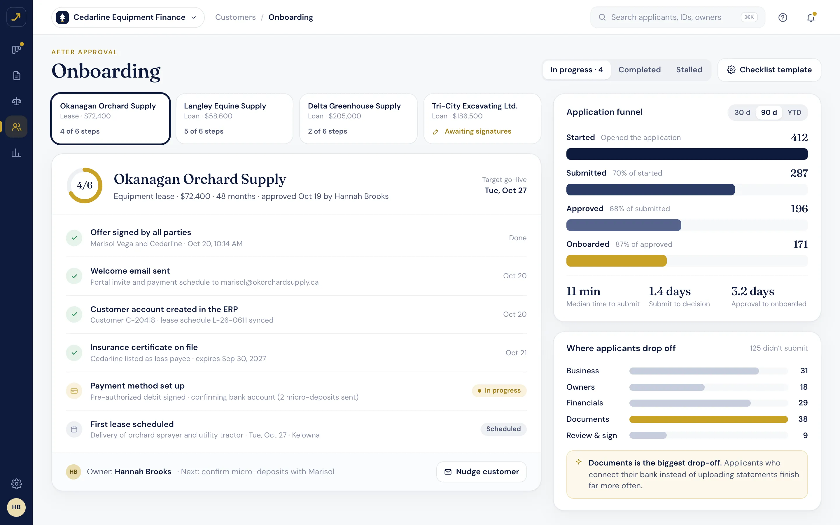Image resolution: width=840 pixels, height=525 pixels.
Task: Click the In progress status badge
Action: click(499, 391)
